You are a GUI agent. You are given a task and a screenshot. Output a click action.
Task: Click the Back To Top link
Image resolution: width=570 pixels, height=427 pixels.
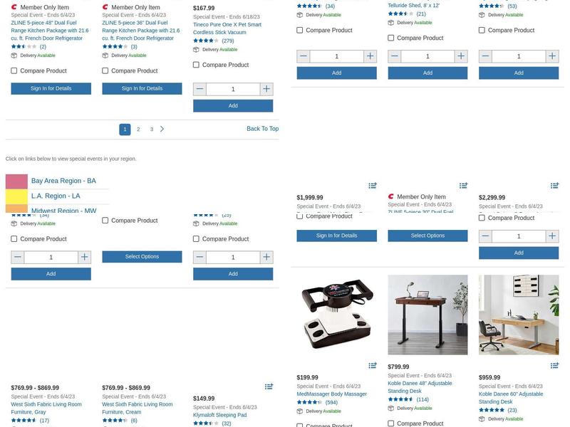262,129
